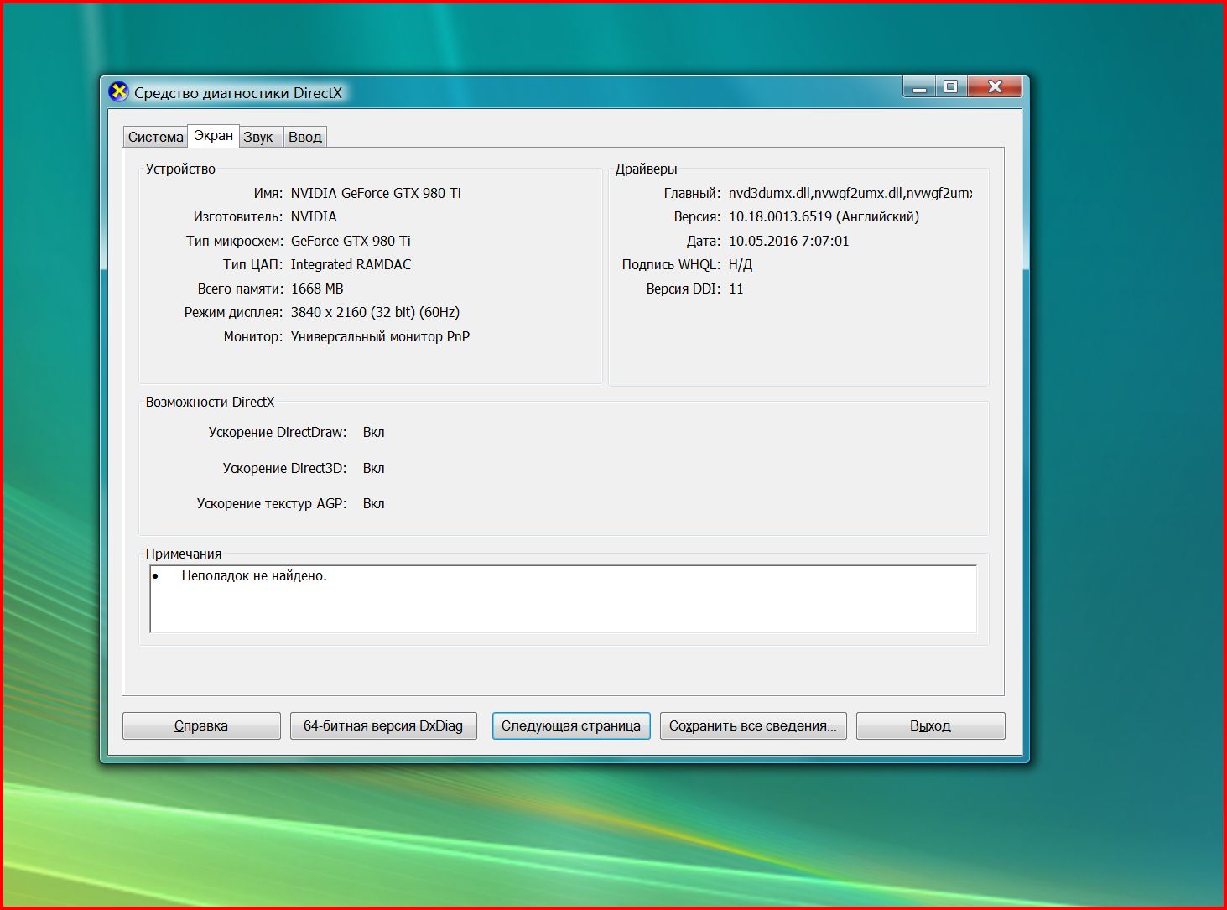Close the DirectX diagnostic window
1227x910 pixels.
995,87
